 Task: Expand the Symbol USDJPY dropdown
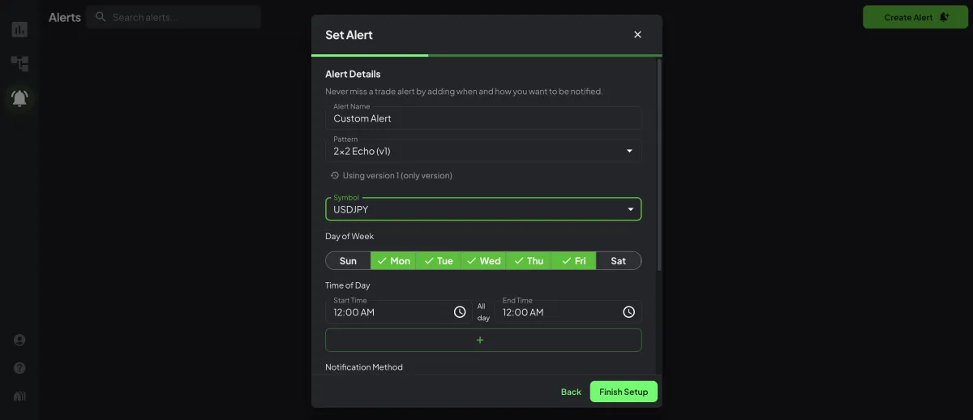482,209
